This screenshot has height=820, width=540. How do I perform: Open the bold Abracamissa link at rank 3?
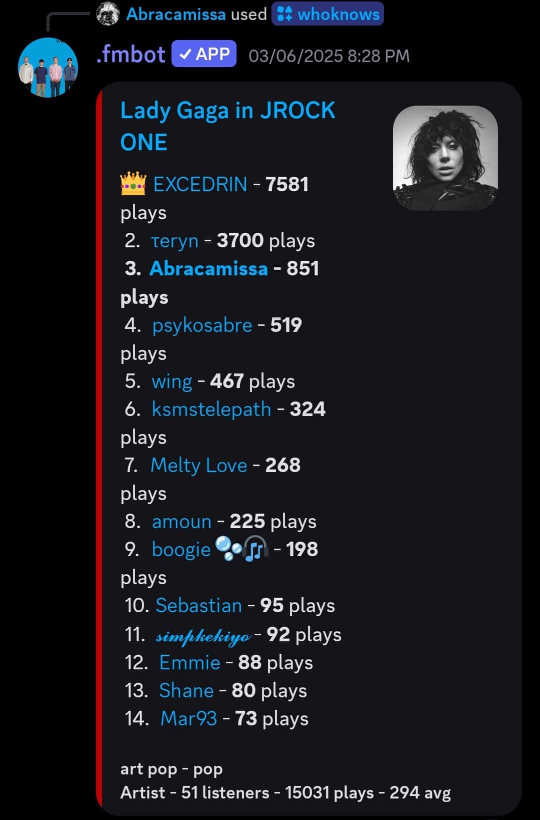[x=208, y=268]
